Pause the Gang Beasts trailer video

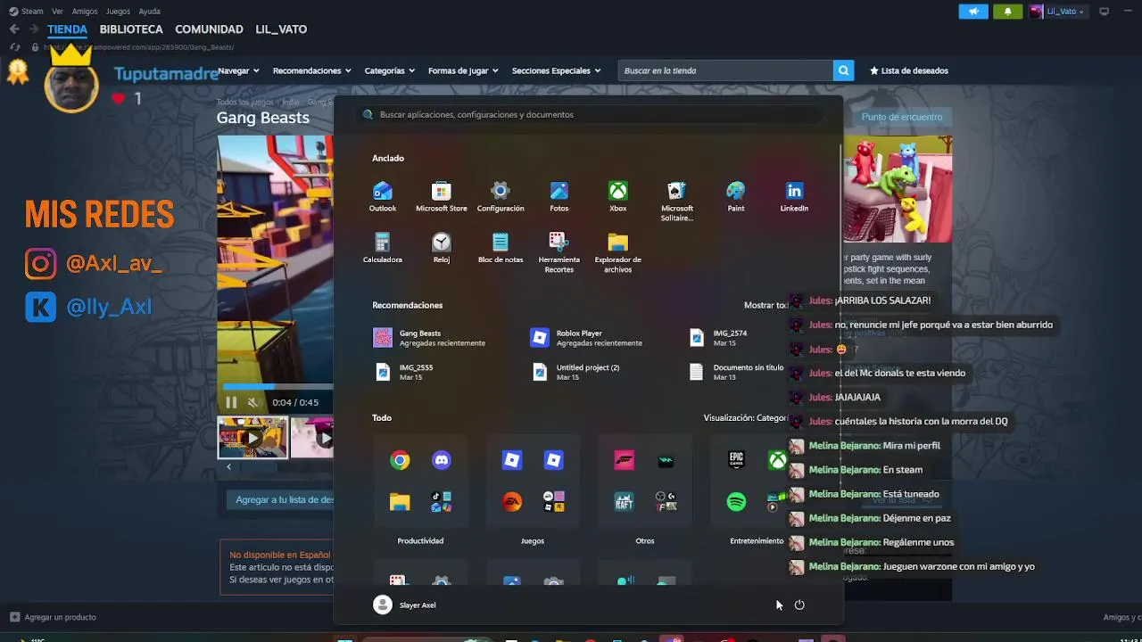(231, 402)
